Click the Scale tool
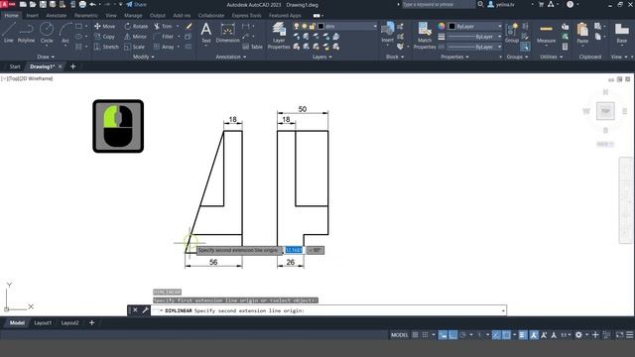 click(134, 47)
